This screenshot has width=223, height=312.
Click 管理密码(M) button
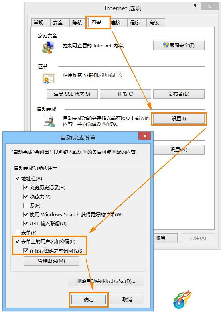click(51, 261)
